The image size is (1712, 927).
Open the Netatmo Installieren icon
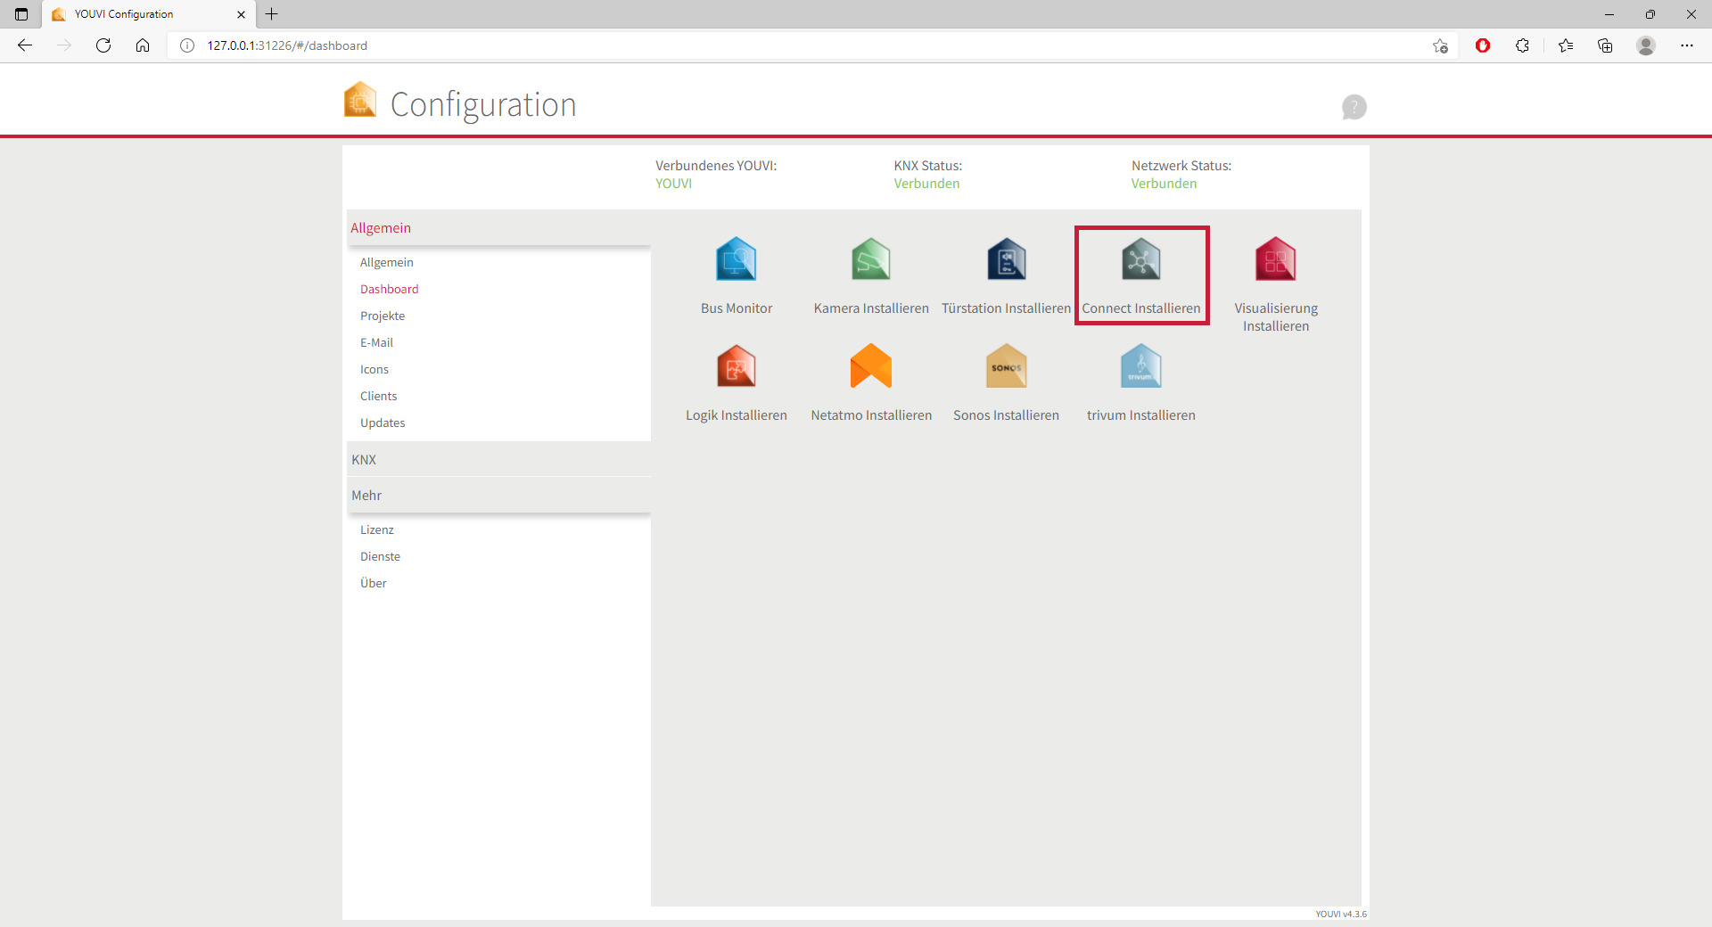tap(871, 366)
